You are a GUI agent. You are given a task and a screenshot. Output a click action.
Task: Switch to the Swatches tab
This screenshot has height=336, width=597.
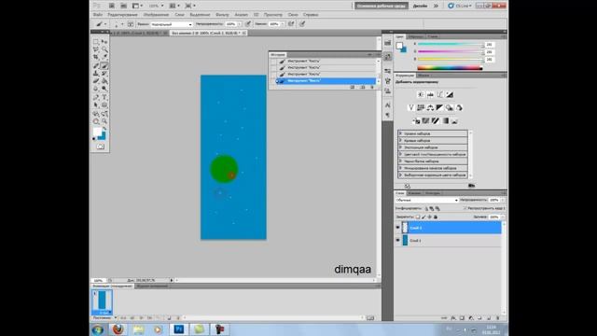416,36
